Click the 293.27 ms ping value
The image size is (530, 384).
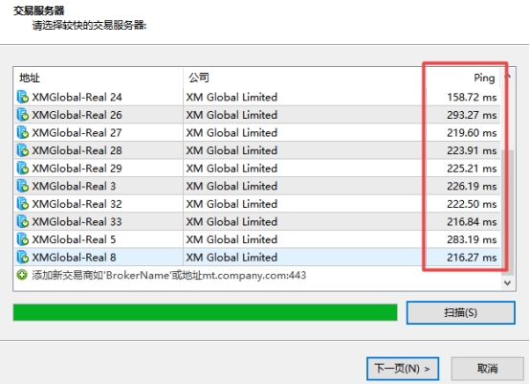(472, 115)
